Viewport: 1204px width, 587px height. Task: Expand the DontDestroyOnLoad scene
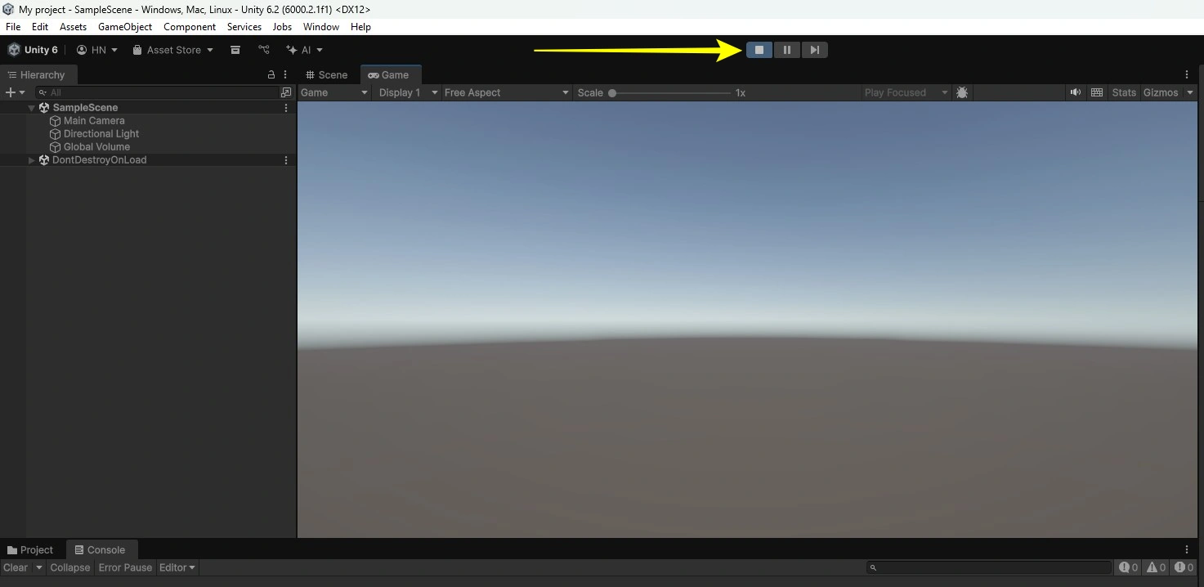32,160
